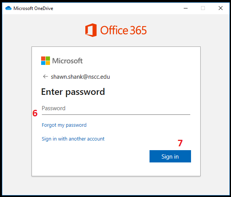The height and width of the screenshot is (197, 231).
Task: Click the red step number 6 marker
Action: click(x=35, y=113)
